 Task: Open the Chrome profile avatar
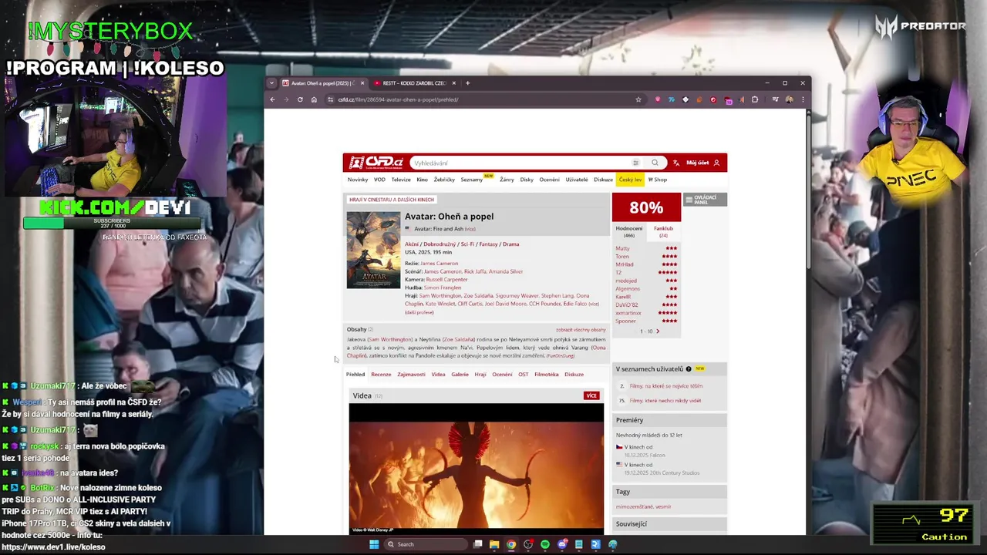(x=789, y=99)
